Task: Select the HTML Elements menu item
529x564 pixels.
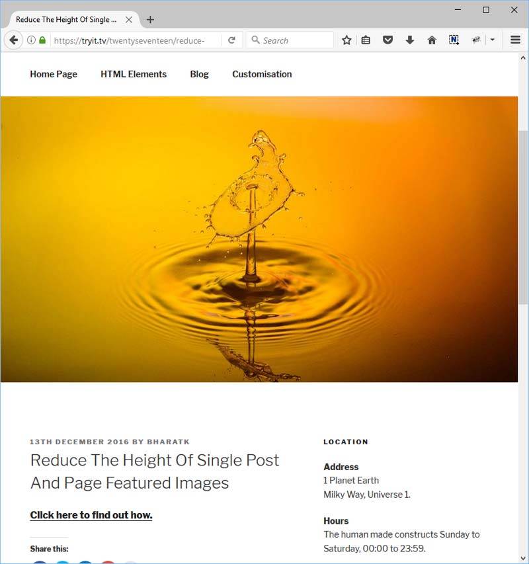Action: coord(134,74)
